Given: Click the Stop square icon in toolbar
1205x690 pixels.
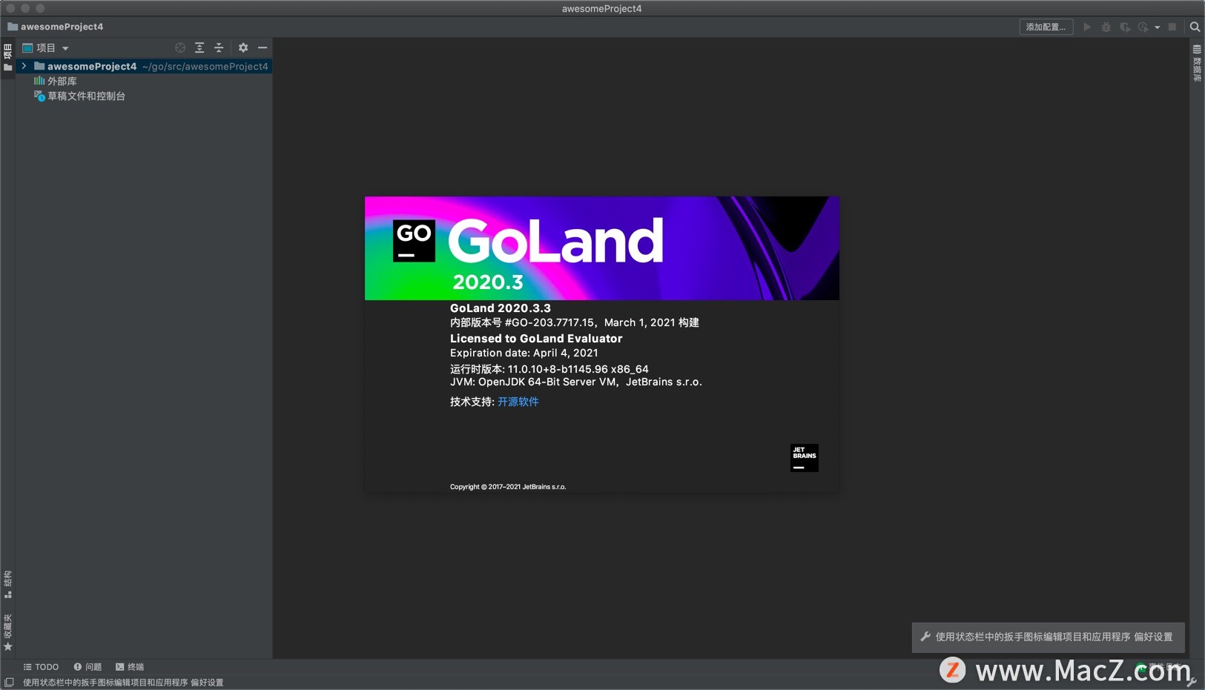Looking at the screenshot, I should point(1172,27).
